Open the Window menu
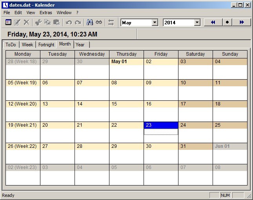Viewport: 253px width, 200px height. pos(64,13)
